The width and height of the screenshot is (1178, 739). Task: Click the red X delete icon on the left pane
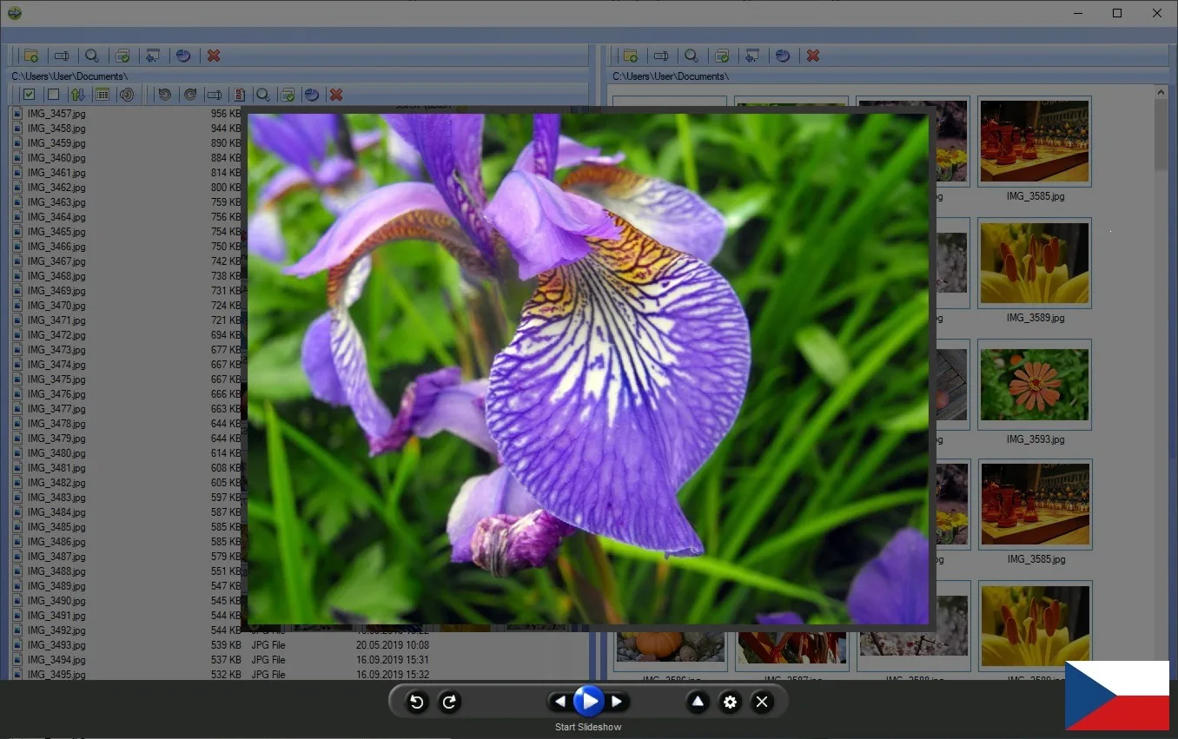coord(214,55)
